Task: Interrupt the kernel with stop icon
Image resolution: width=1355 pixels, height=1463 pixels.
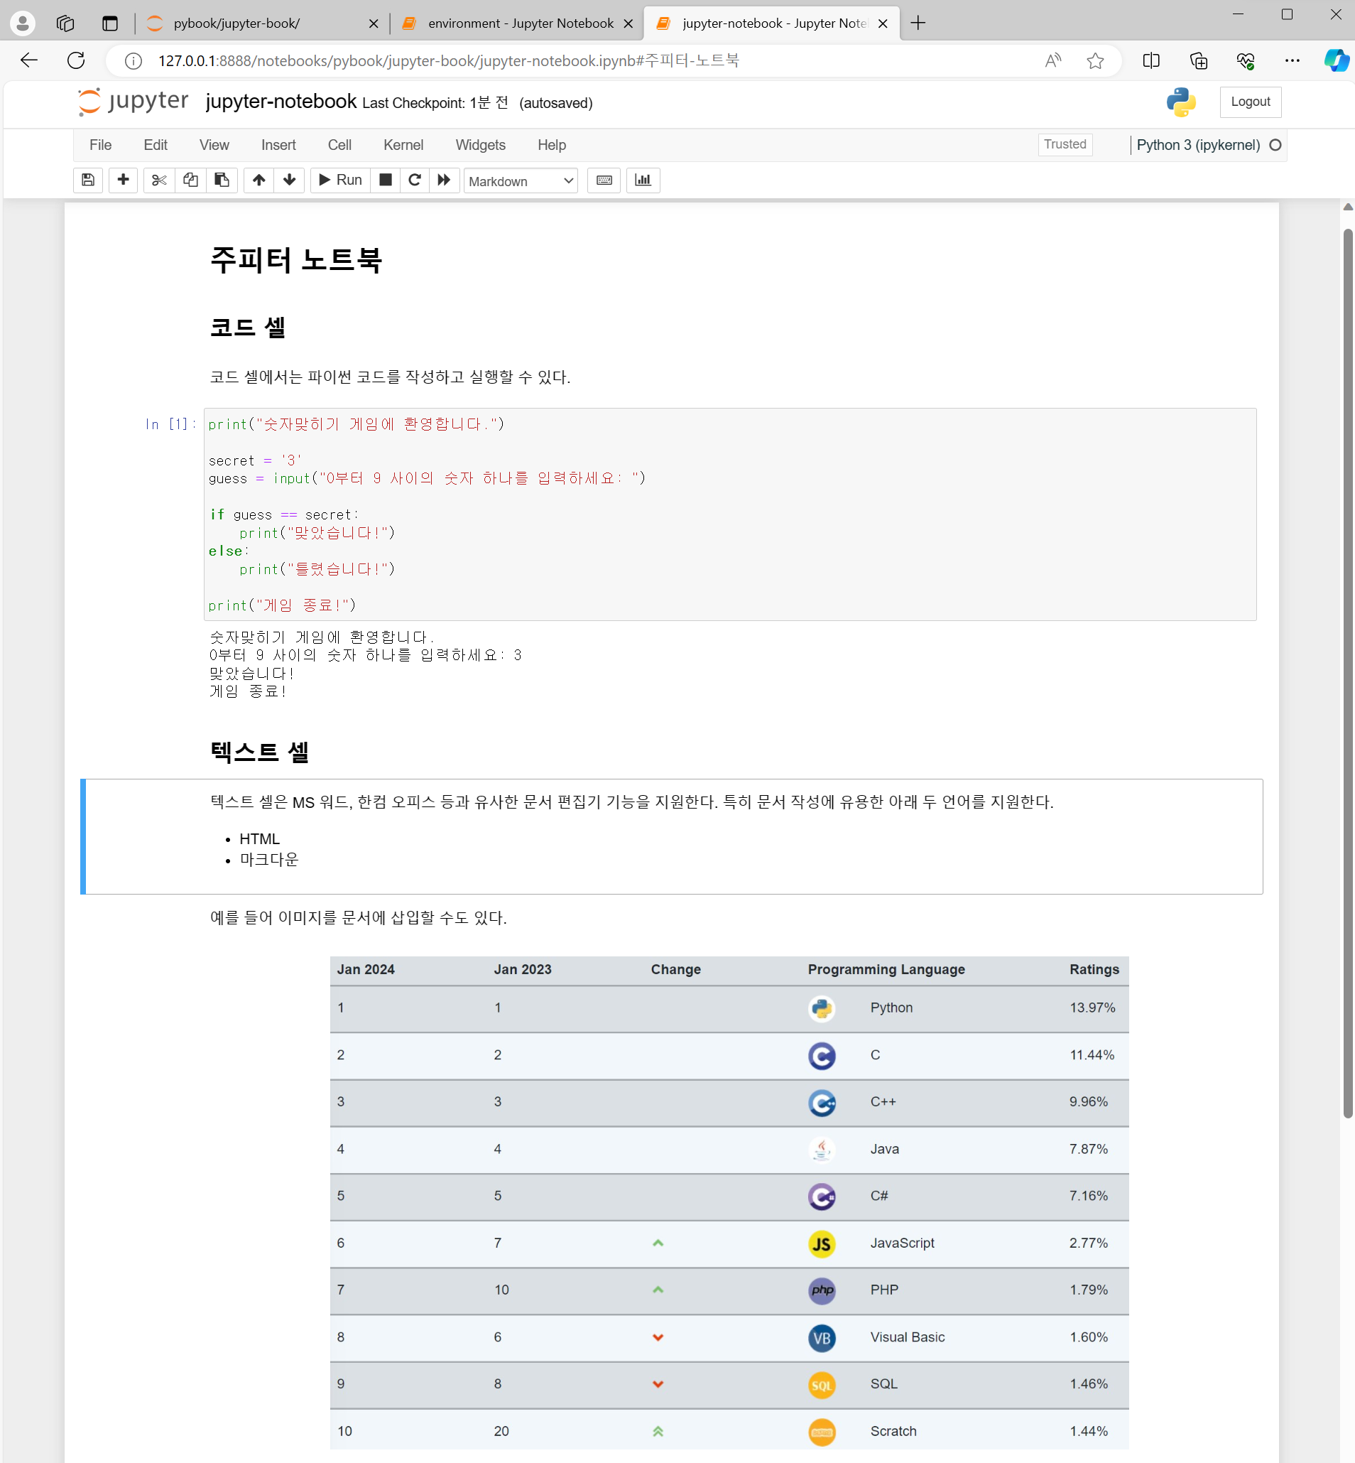Action: click(x=385, y=180)
